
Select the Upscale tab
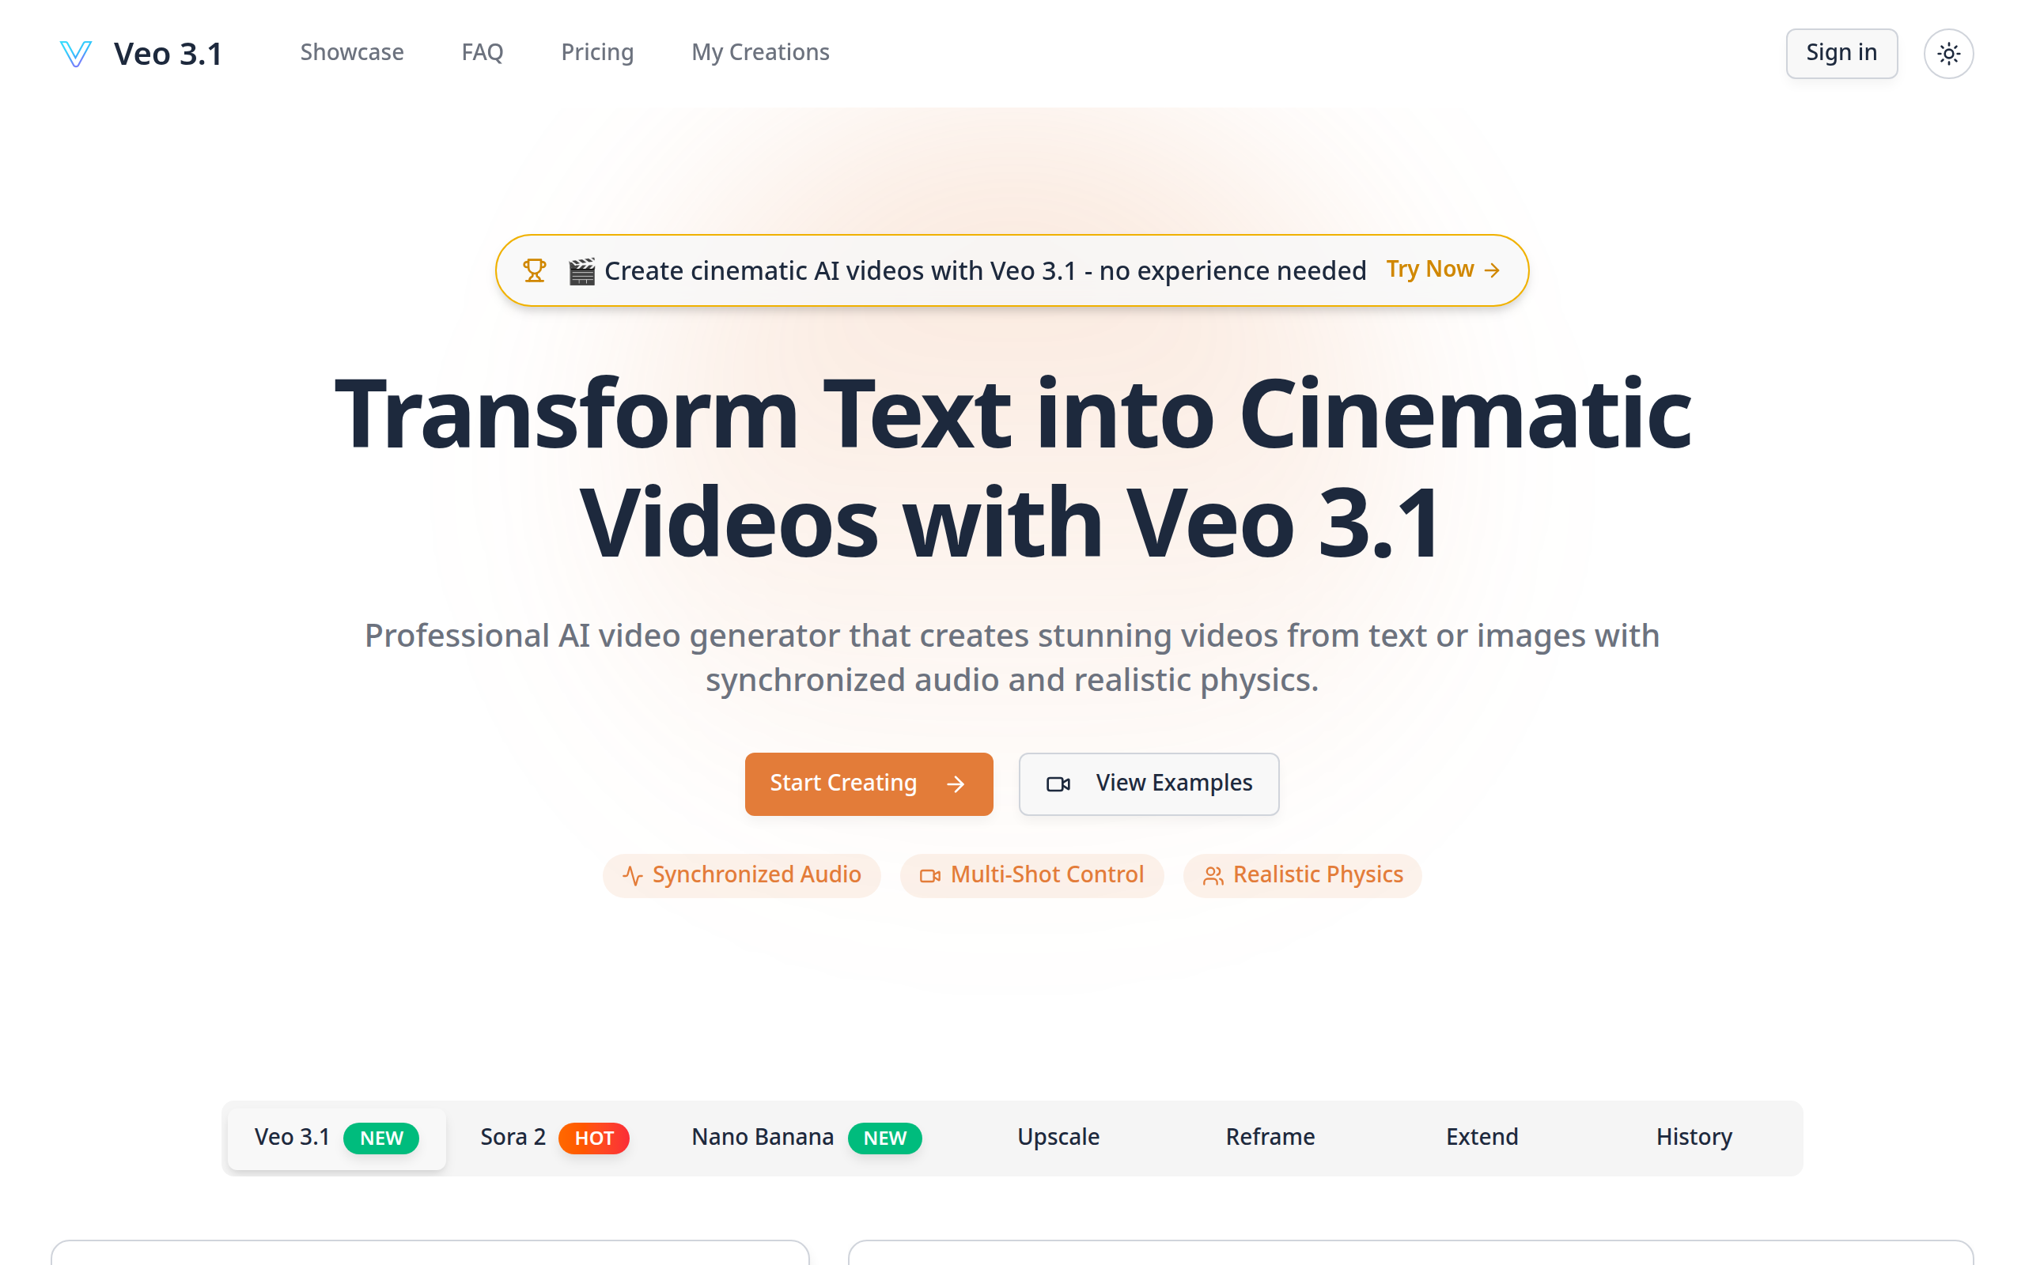(x=1058, y=1137)
